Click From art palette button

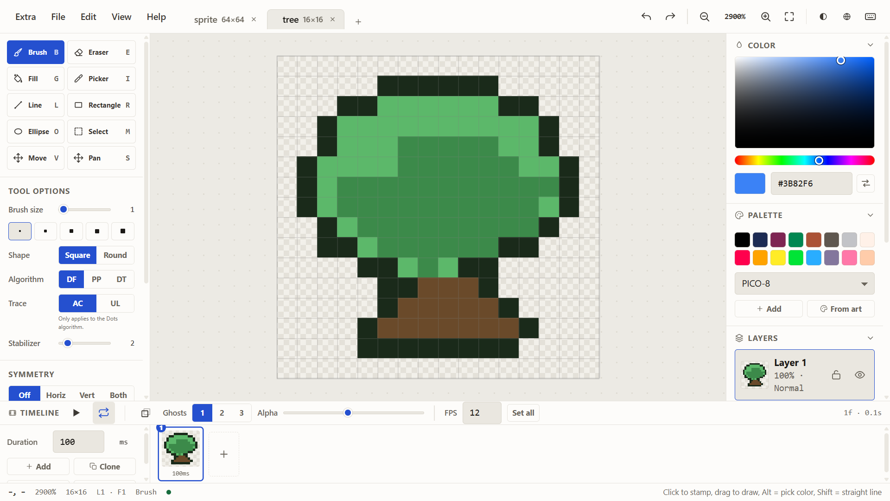pos(840,309)
